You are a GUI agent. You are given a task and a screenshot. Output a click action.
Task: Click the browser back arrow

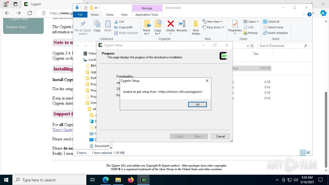tap(7, 13)
